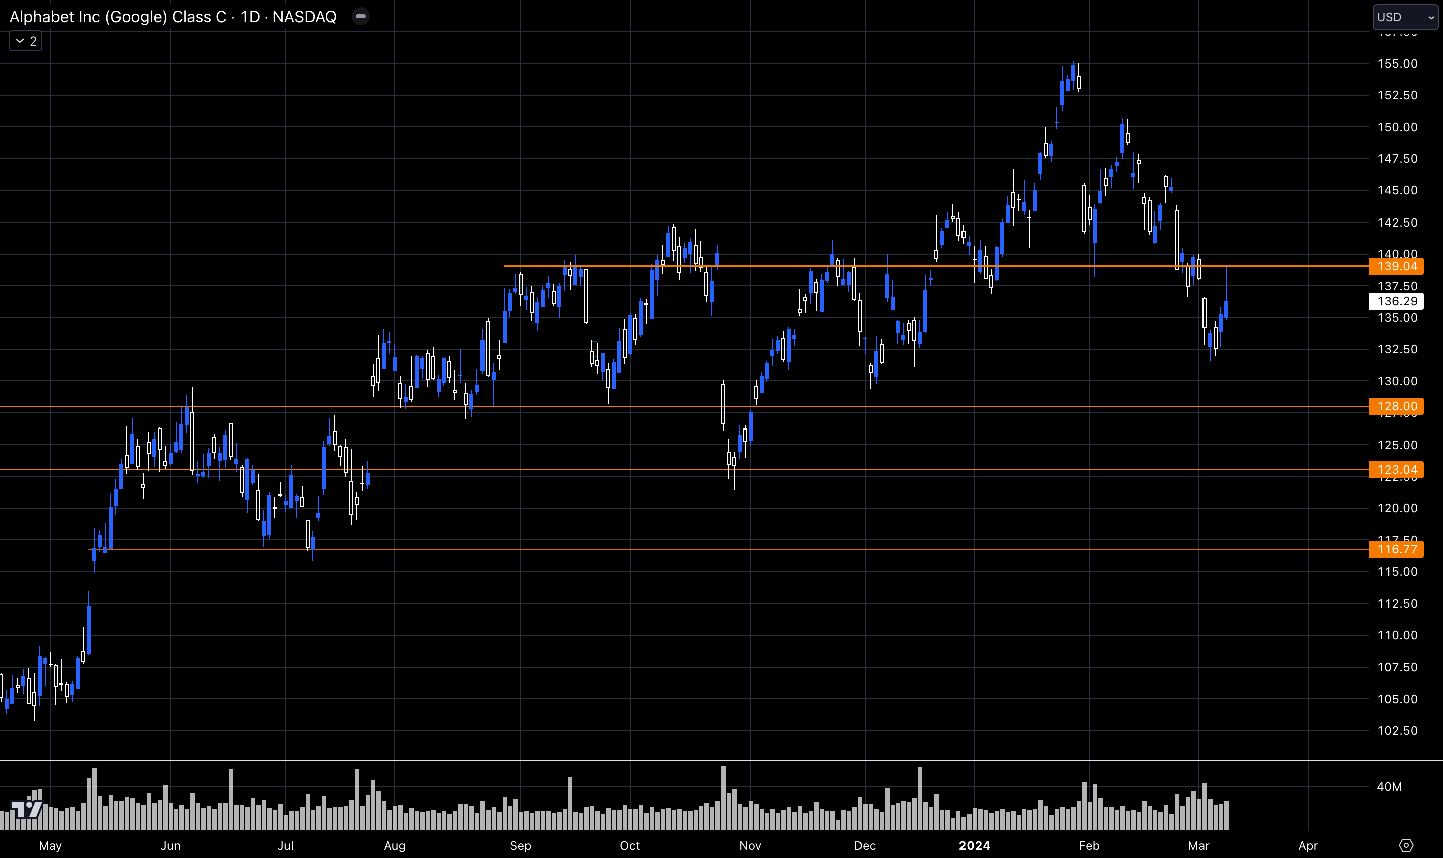Open the USD currency dropdown
This screenshot has width=1443, height=858.
(x=1405, y=17)
